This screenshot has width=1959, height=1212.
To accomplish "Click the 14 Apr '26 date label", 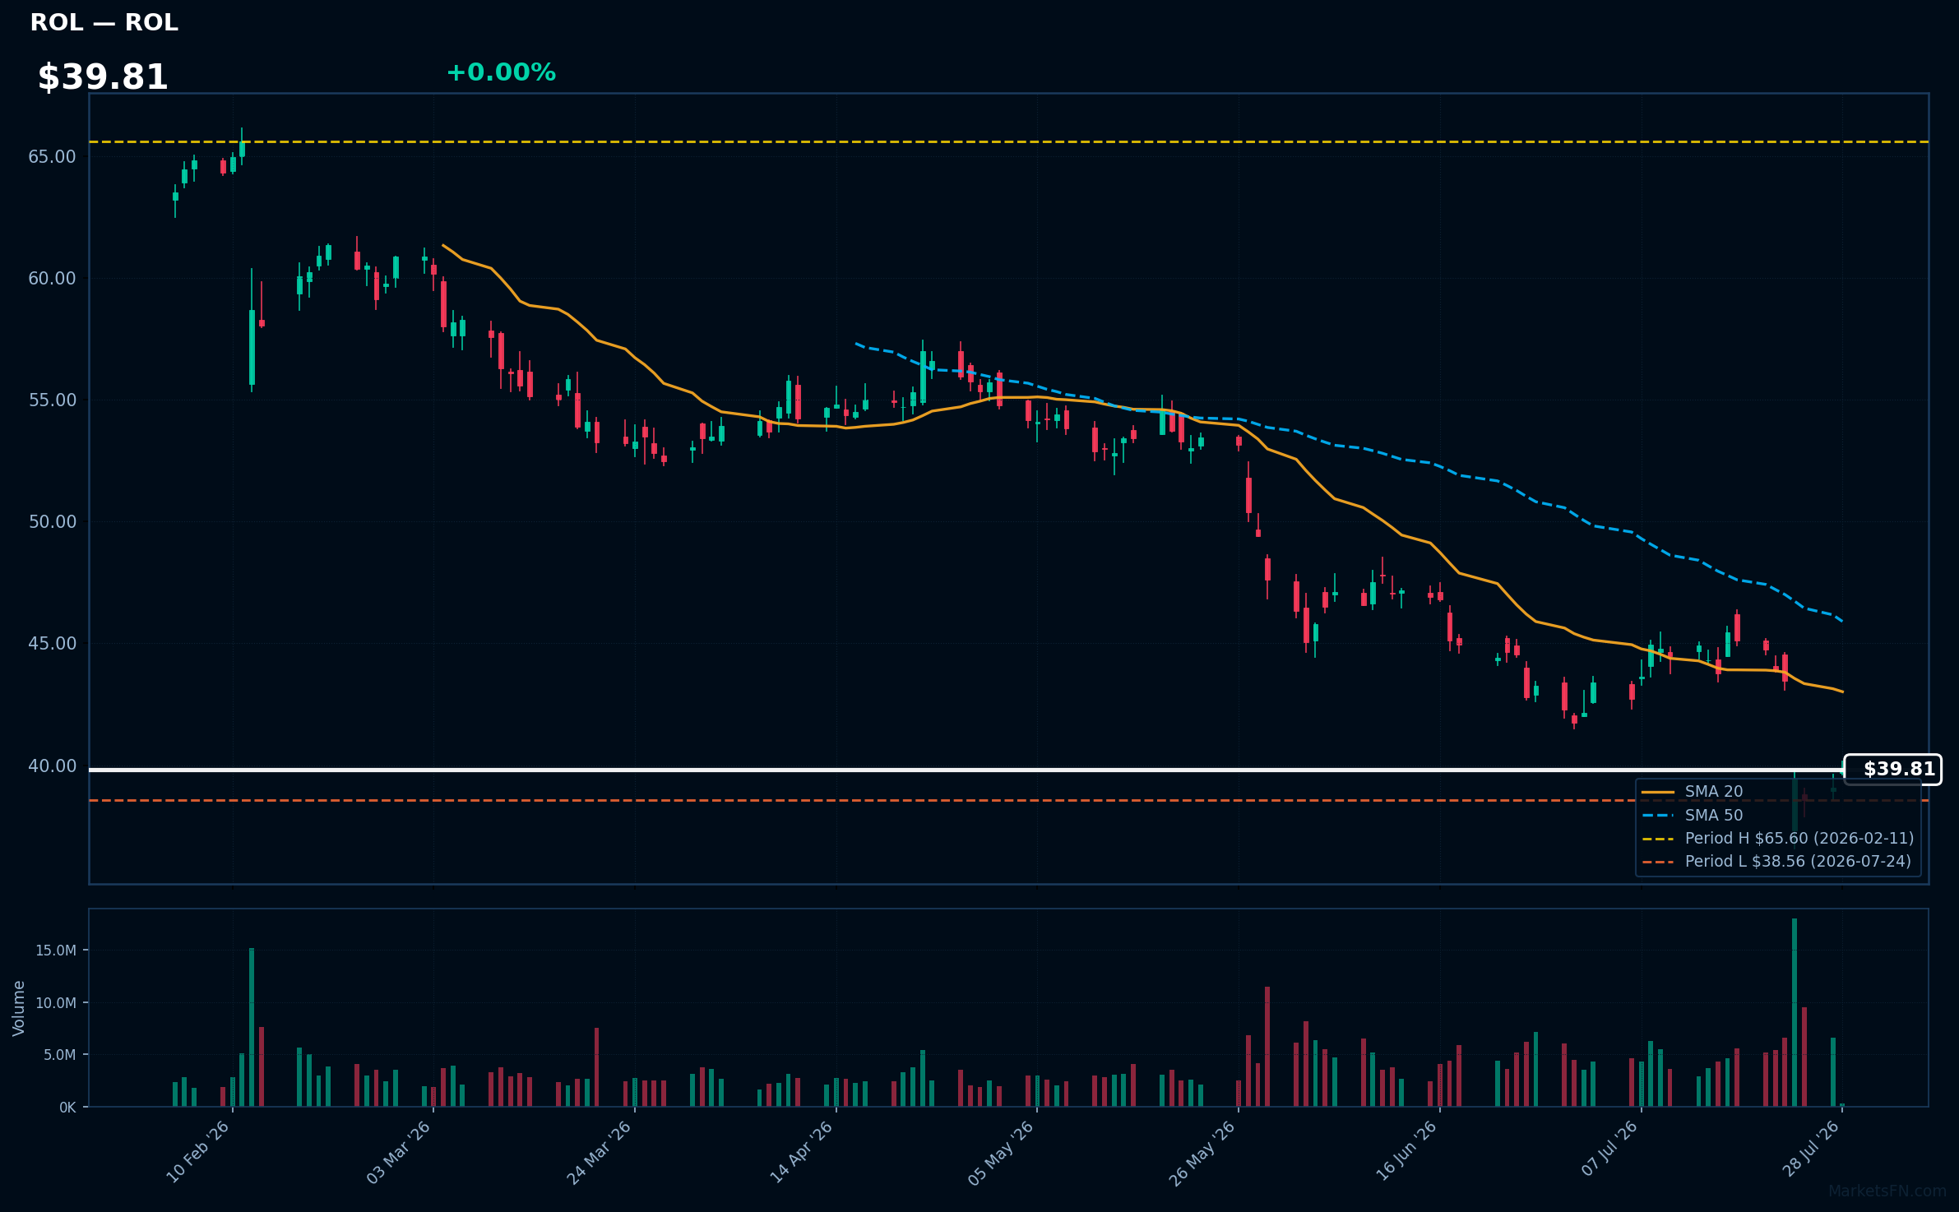I will (802, 1152).
